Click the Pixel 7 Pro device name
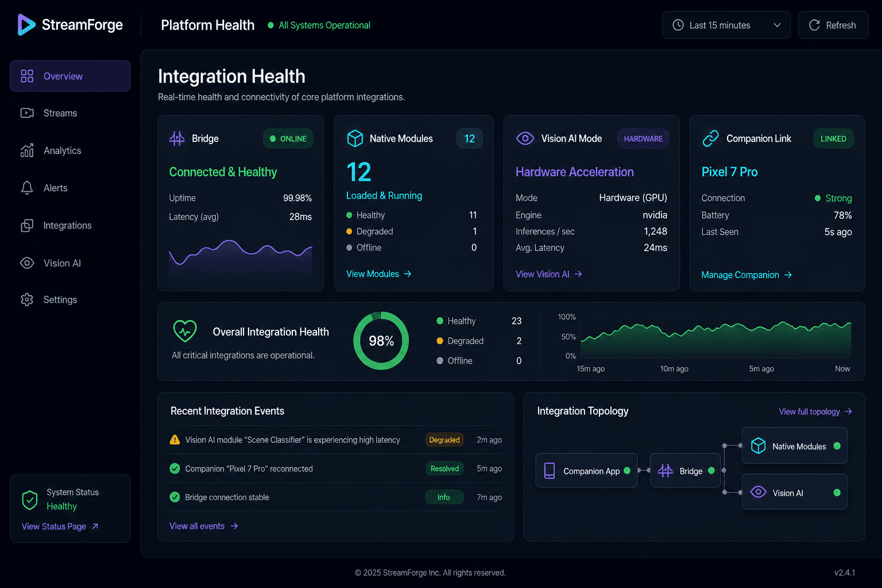Screen dimensions: 882x588 tap(729, 172)
